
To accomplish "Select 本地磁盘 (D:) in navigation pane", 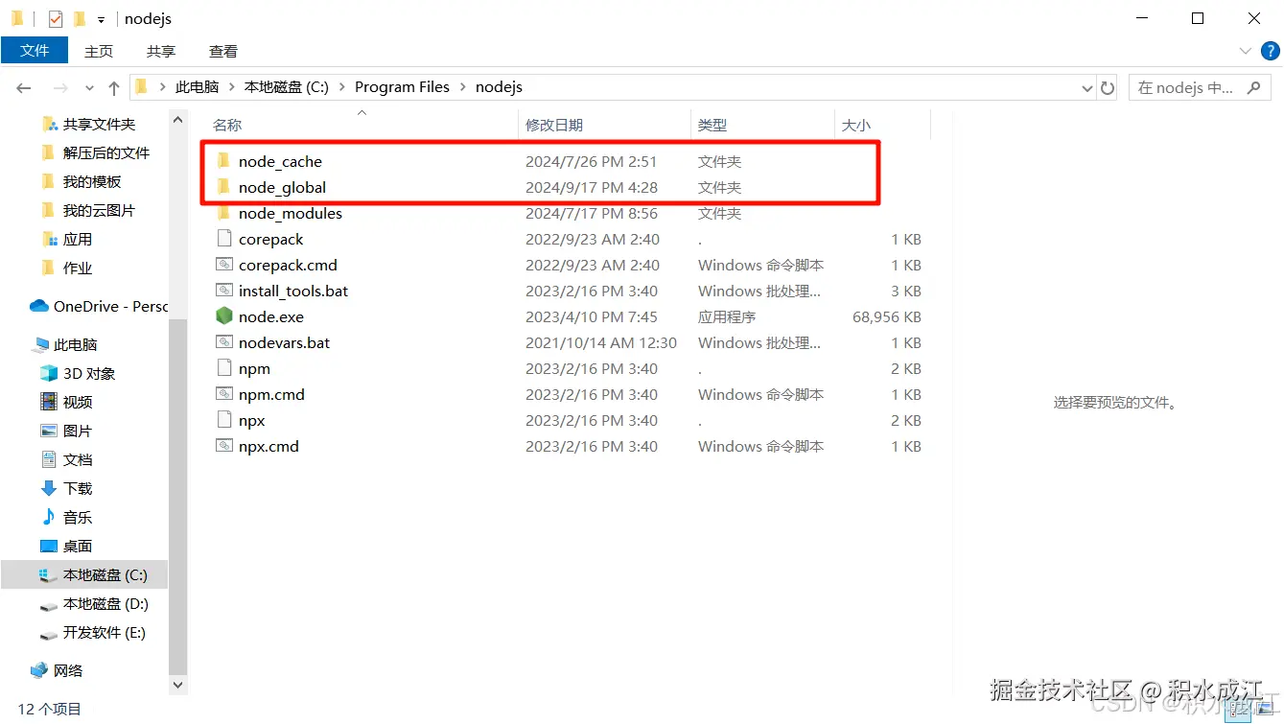I will coord(105,603).
